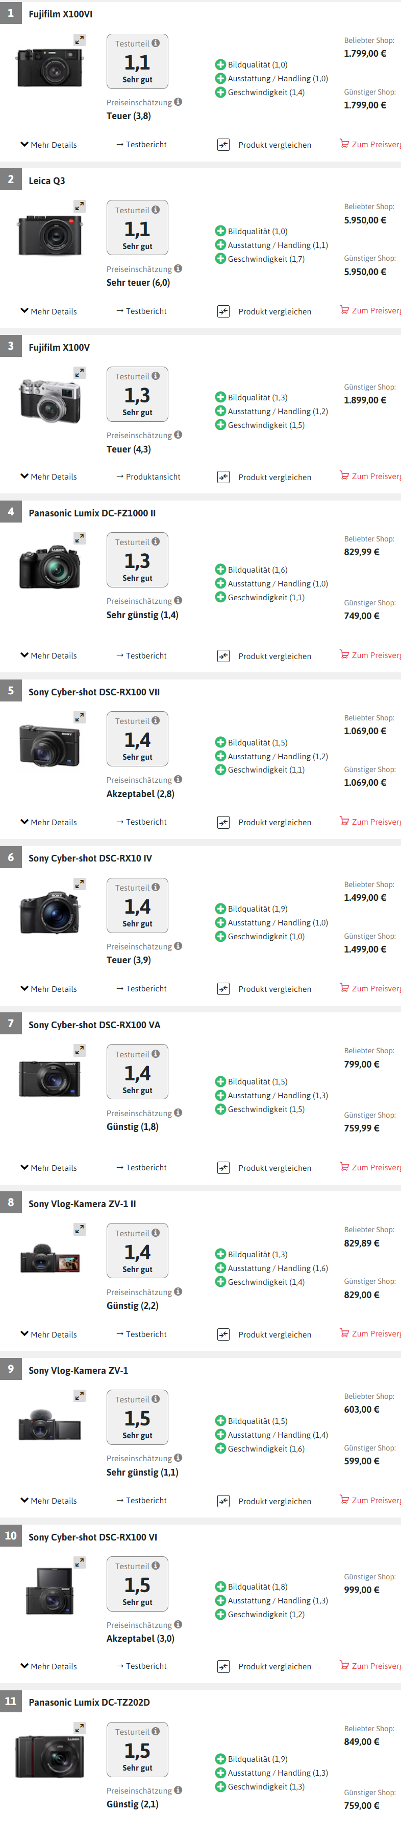Open the Preiseinschätzung info icon for Fujifilm X100V

(x=179, y=435)
